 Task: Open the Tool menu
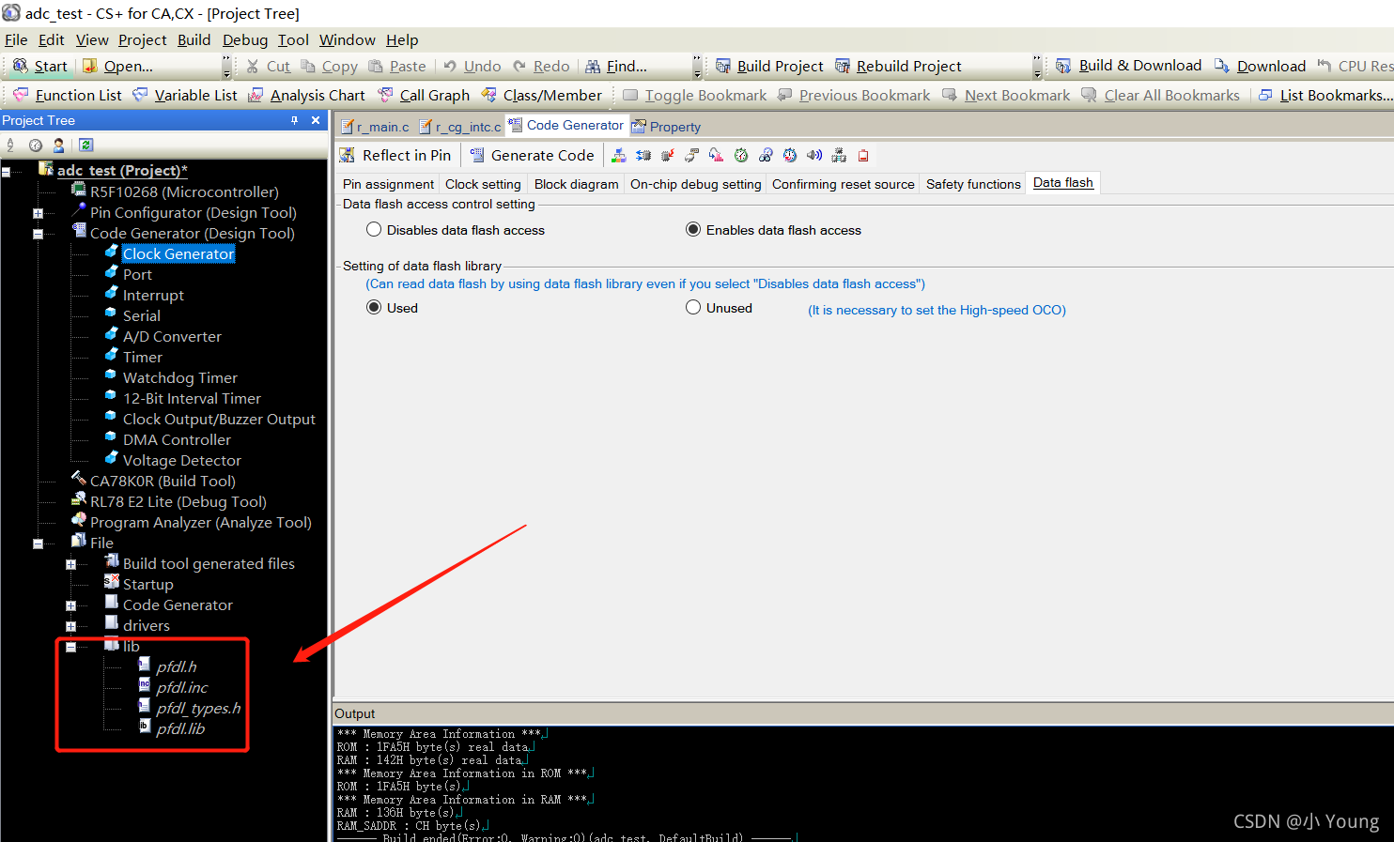click(293, 39)
